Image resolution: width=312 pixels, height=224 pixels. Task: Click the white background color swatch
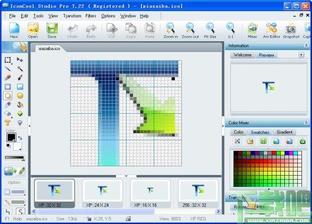(17, 146)
